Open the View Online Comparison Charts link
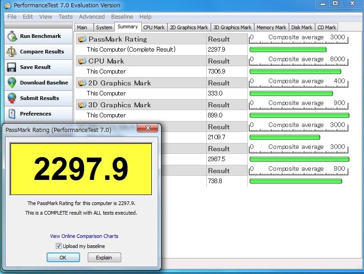364x274 pixels. tap(84, 236)
